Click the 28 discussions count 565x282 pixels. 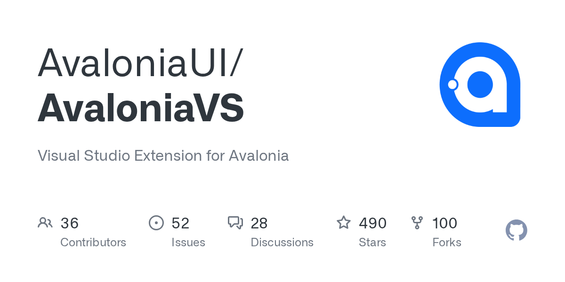coord(259,223)
